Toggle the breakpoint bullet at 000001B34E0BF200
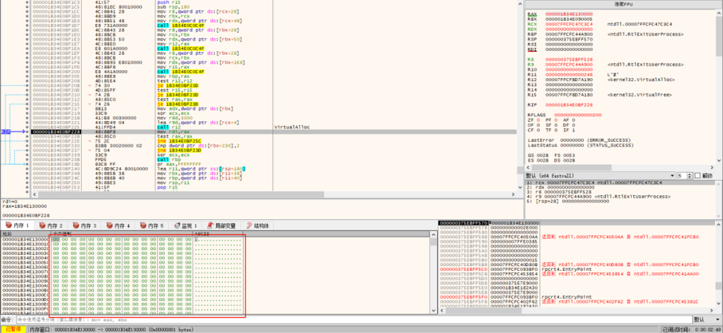The width and height of the screenshot is (723, 333). 29,72
